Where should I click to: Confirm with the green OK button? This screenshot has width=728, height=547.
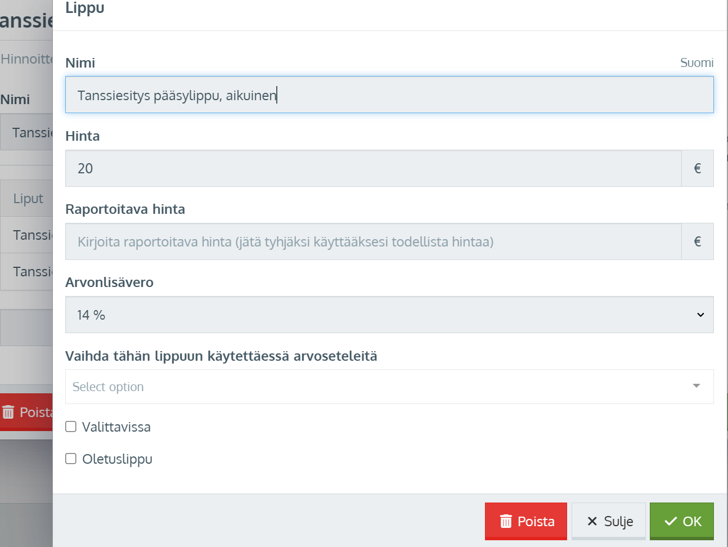pyautogui.click(x=682, y=521)
